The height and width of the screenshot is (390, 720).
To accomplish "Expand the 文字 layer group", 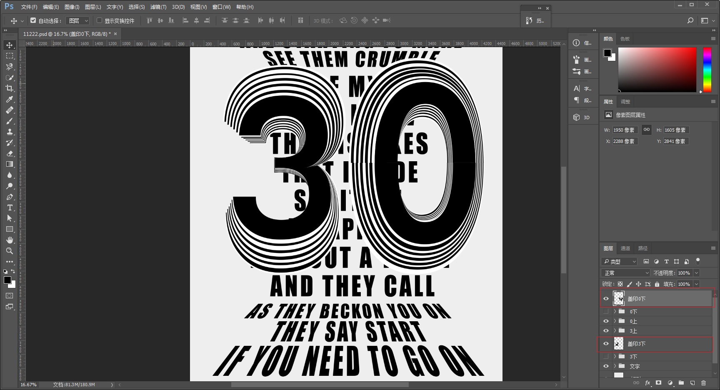I will (615, 366).
